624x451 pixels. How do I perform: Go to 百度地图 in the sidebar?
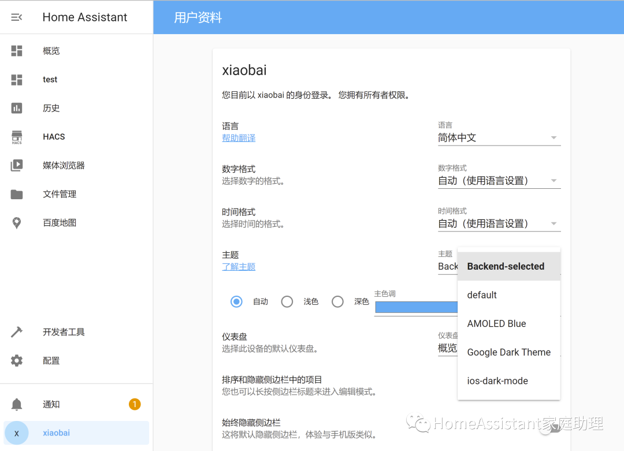point(76,223)
